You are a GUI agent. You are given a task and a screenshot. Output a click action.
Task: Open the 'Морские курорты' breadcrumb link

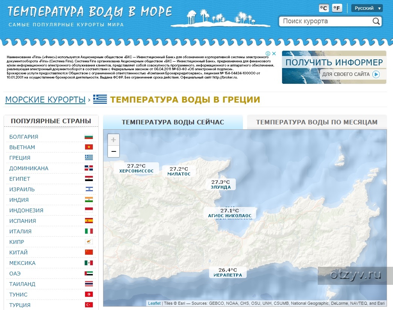coord(45,100)
